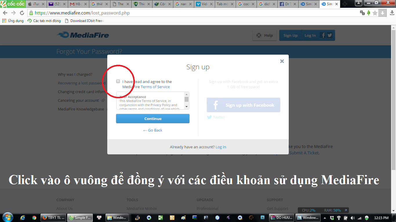The image size is (396, 222).
Task: Open Các tab mới đóng bookmark
Action: click(44, 21)
